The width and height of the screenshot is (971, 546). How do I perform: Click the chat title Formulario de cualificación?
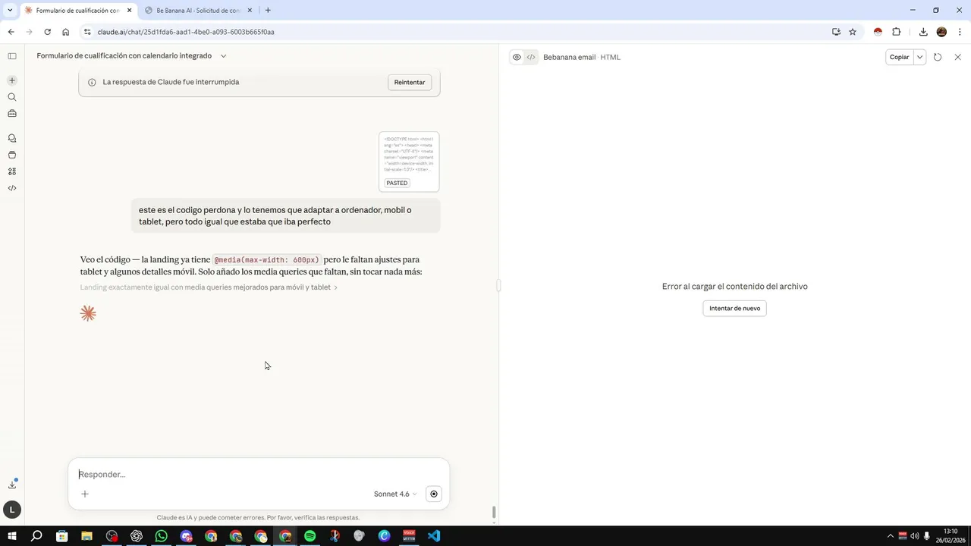point(124,56)
